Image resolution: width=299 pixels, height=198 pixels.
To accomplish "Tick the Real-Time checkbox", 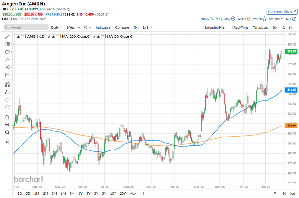I will click(x=231, y=28).
